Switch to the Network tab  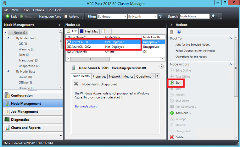115,76
